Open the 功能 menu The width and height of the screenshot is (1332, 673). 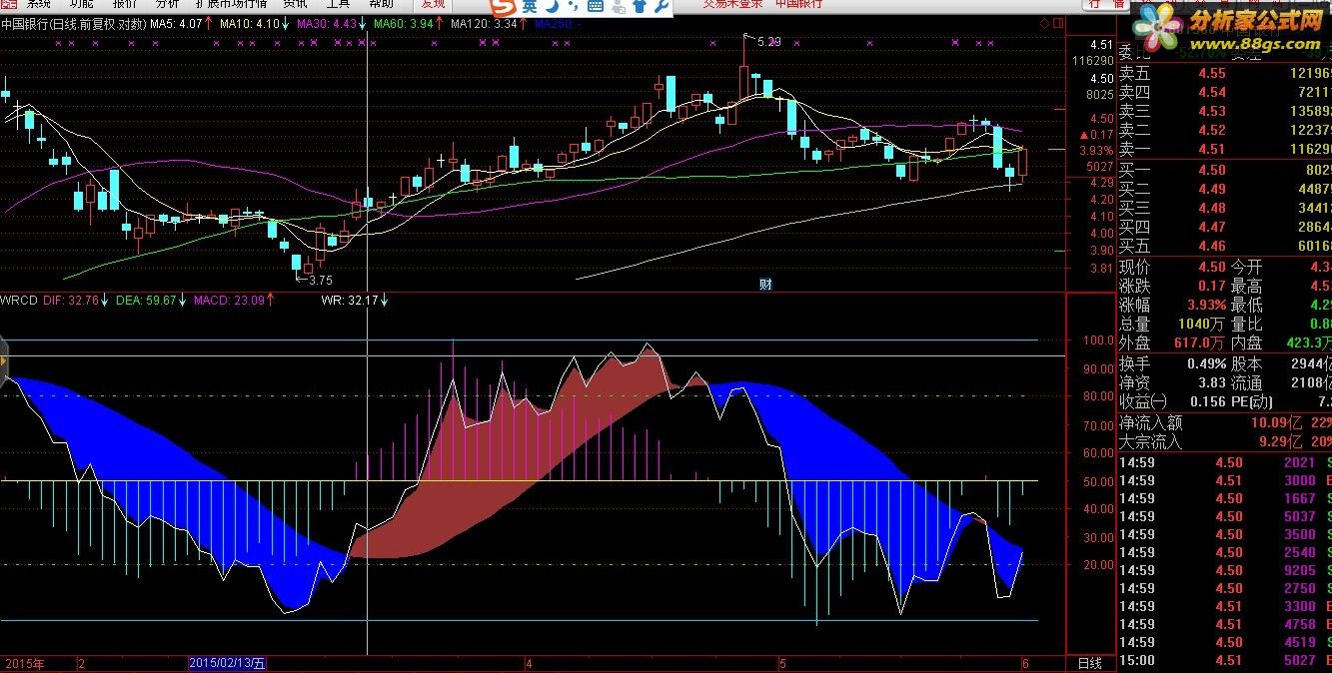point(82,4)
